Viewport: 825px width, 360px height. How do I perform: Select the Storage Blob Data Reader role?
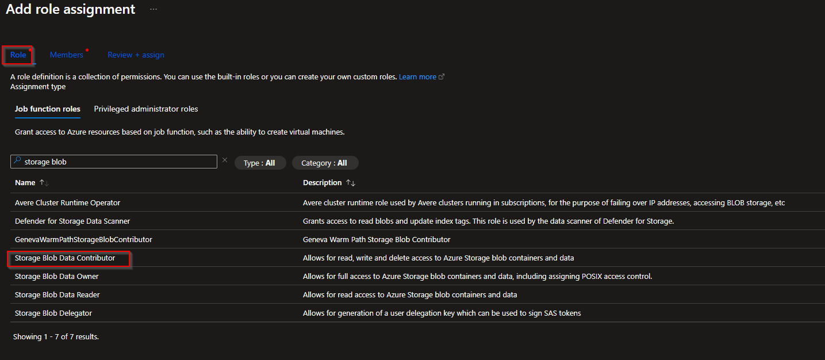[x=57, y=294]
